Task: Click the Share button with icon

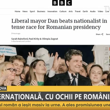Action: (x=100, y=34)
